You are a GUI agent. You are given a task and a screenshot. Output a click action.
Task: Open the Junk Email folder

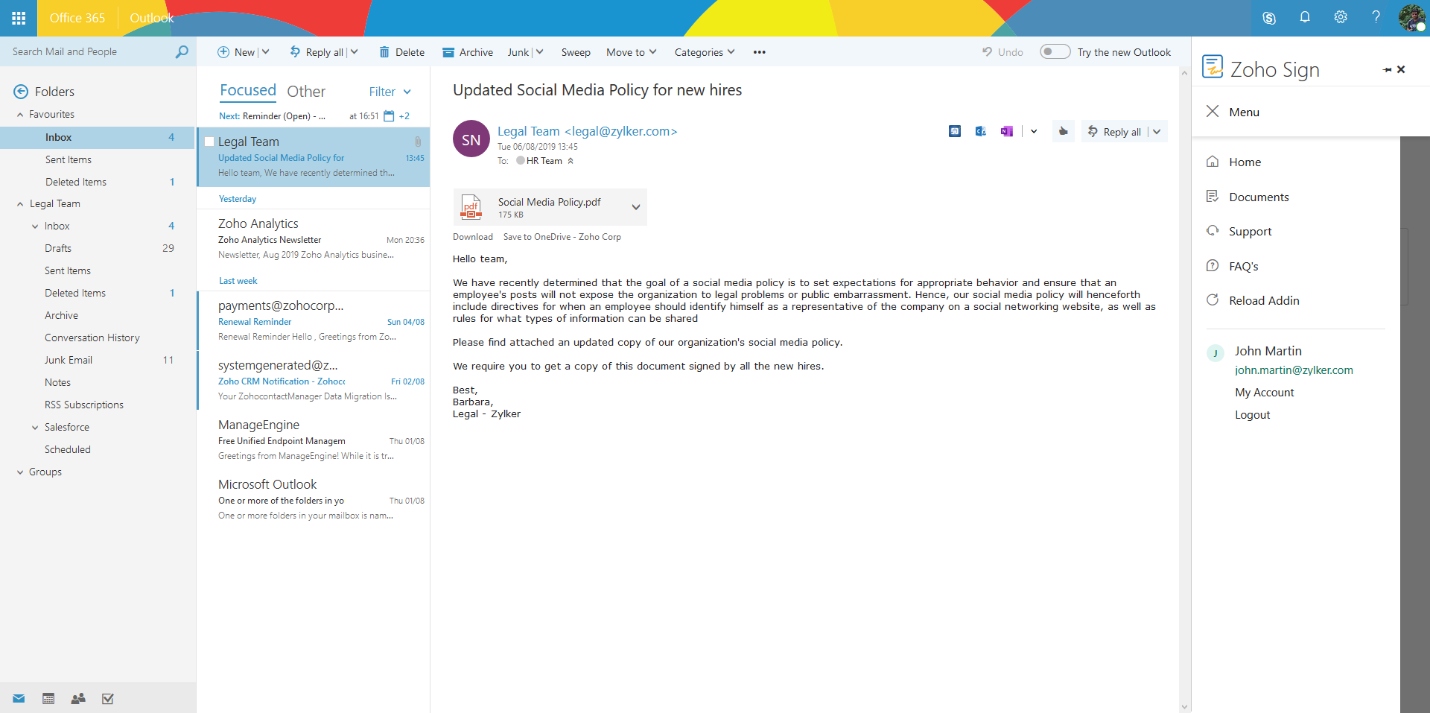tap(69, 361)
